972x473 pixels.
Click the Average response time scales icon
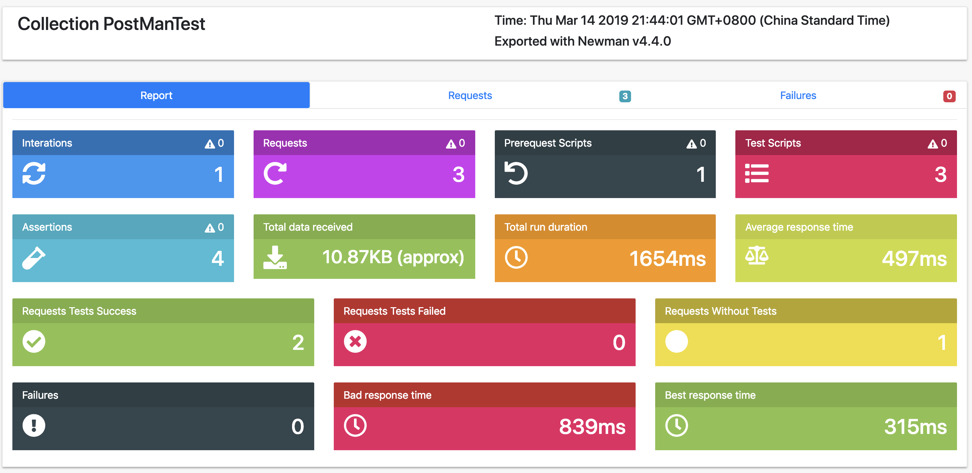(x=757, y=255)
